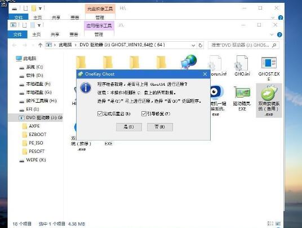The image size is (302, 228).
Task: Open AXPE folder in tree
Action: pyautogui.click(x=31, y=126)
